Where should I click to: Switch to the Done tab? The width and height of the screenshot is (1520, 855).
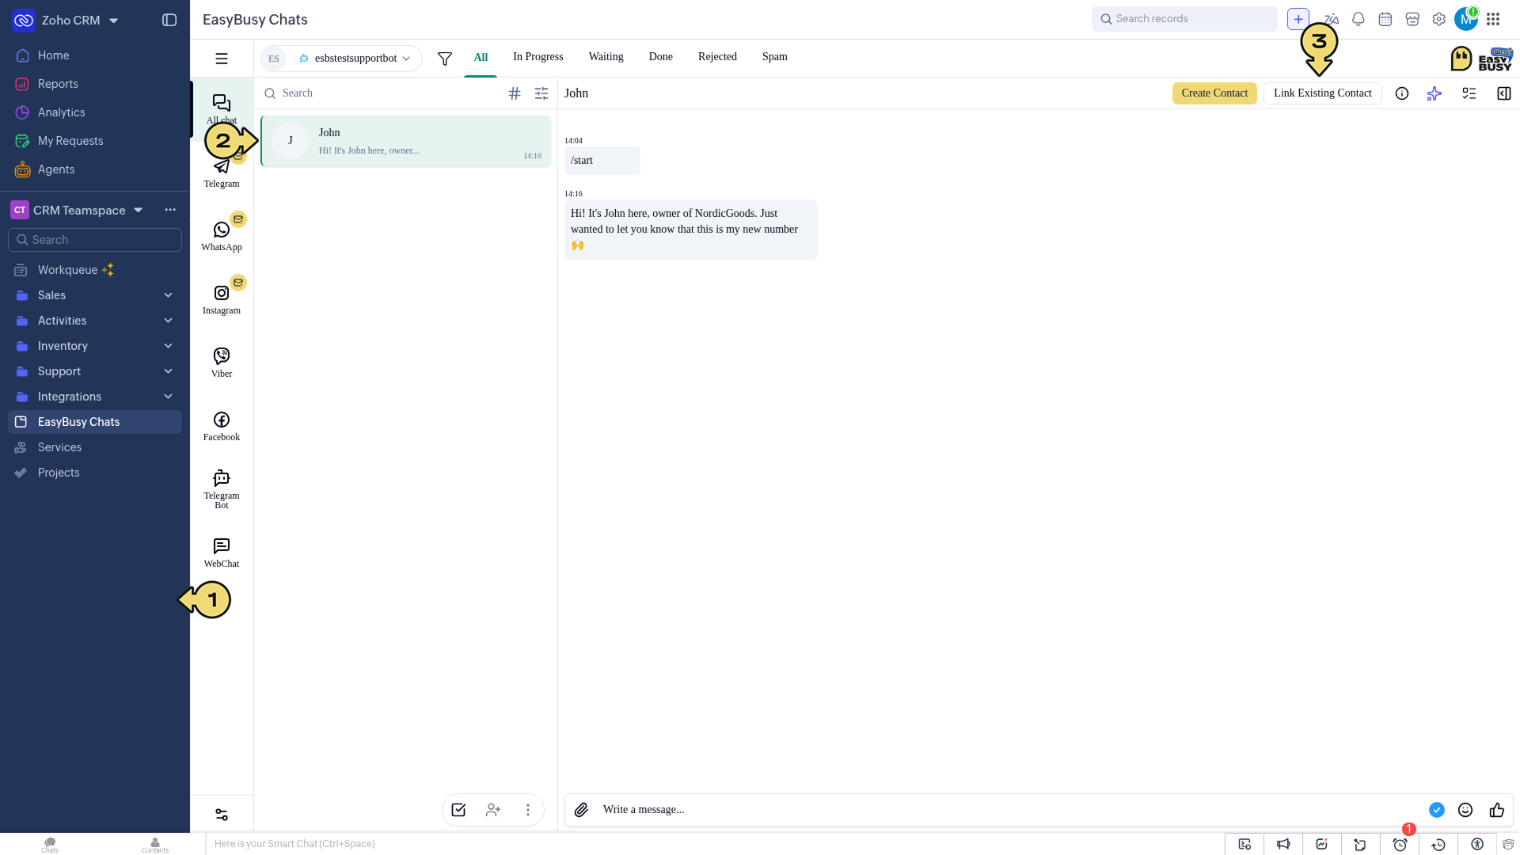(661, 57)
